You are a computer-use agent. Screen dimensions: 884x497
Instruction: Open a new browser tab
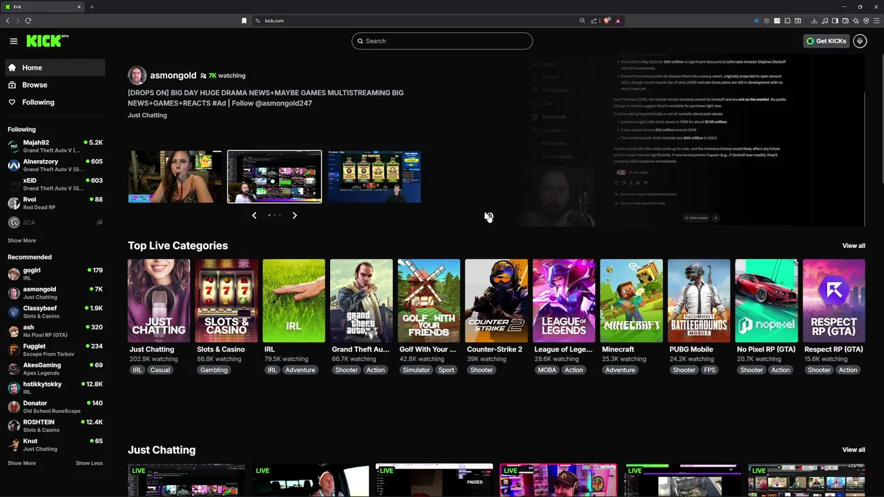(x=91, y=7)
